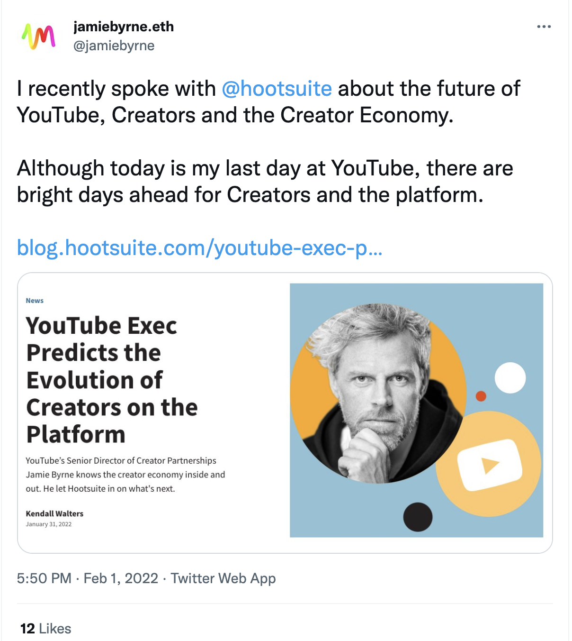Click the black circle graphic below the portrait
This screenshot has height=641, width=572.
[419, 517]
